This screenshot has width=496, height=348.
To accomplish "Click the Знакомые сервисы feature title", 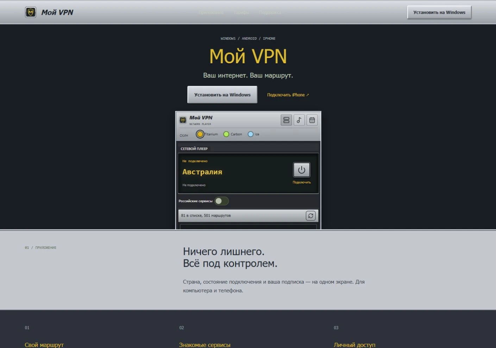I will (205, 345).
